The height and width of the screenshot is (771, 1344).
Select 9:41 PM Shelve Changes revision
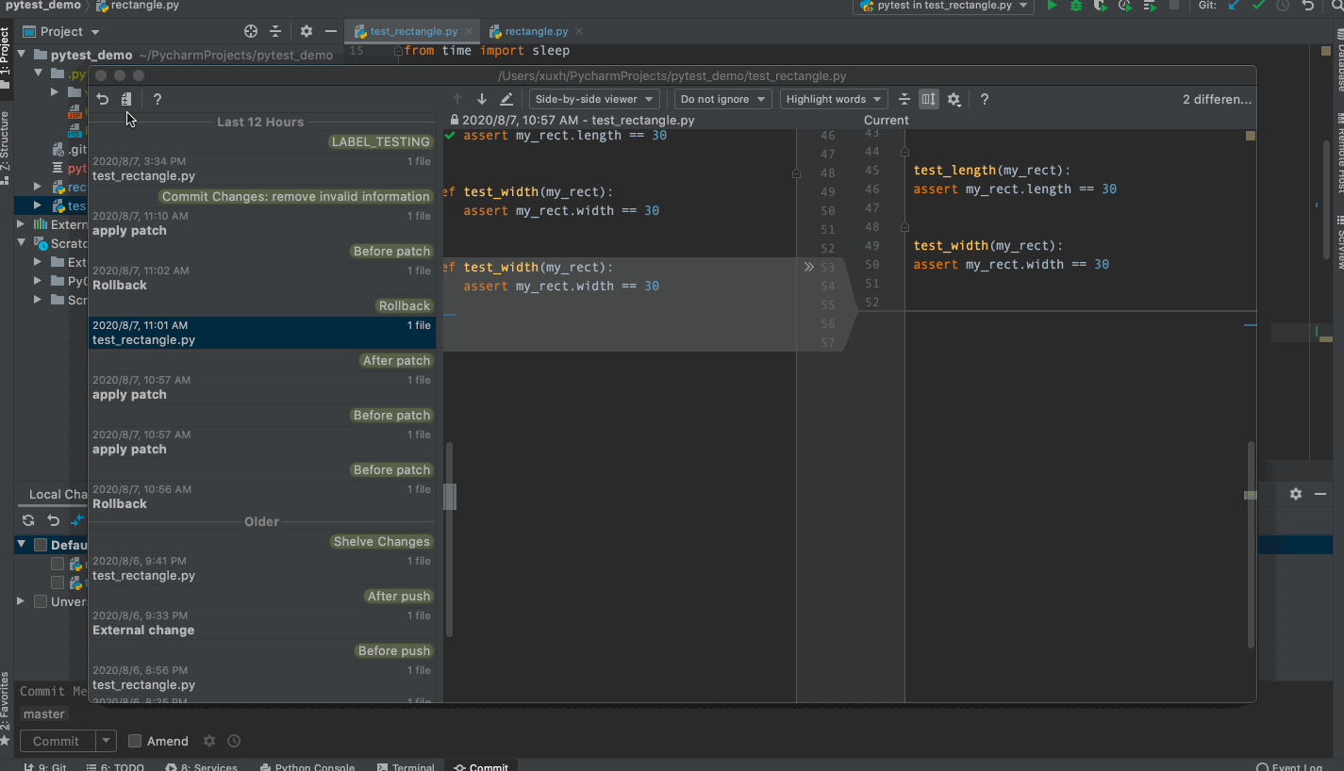point(262,567)
